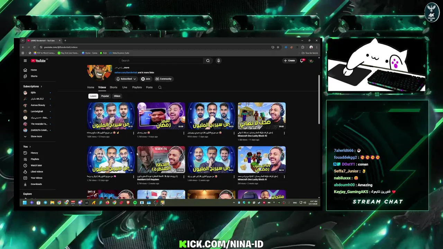Click the Create button
Viewport: 443px width, 249px height.
(289, 61)
